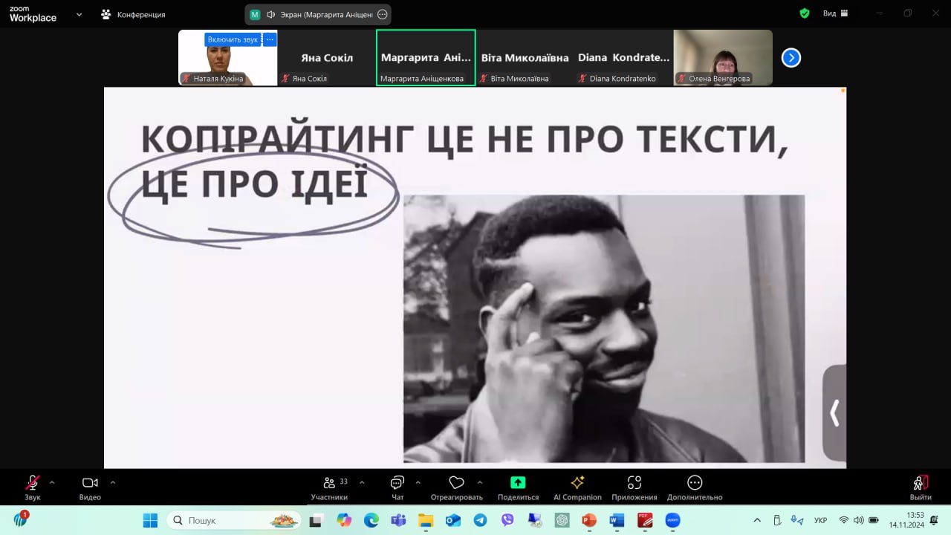This screenshot has width=951, height=535.
Task: Click the green encryption shield icon
Action: [804, 13]
